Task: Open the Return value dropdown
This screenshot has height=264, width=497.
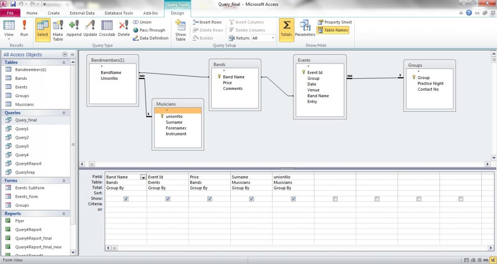Action: (273, 38)
